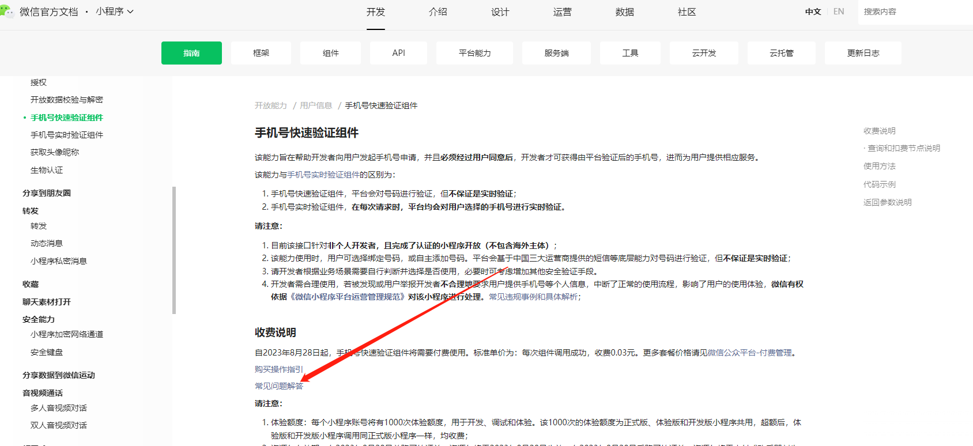Open 生物认证 in the sidebar
This screenshot has height=446, width=973.
[47, 170]
